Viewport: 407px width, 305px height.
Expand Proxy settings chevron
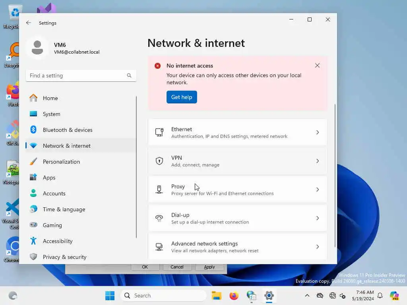point(318,189)
